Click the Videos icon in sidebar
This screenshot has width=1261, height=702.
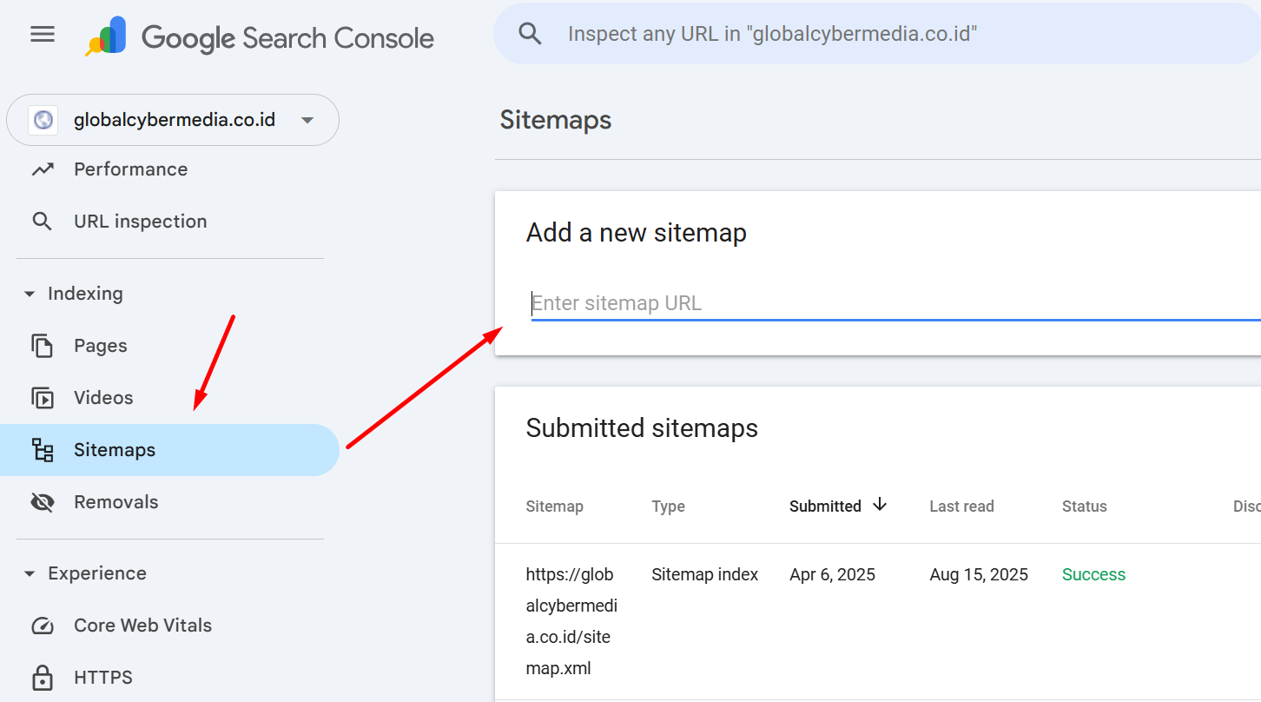[x=43, y=398]
